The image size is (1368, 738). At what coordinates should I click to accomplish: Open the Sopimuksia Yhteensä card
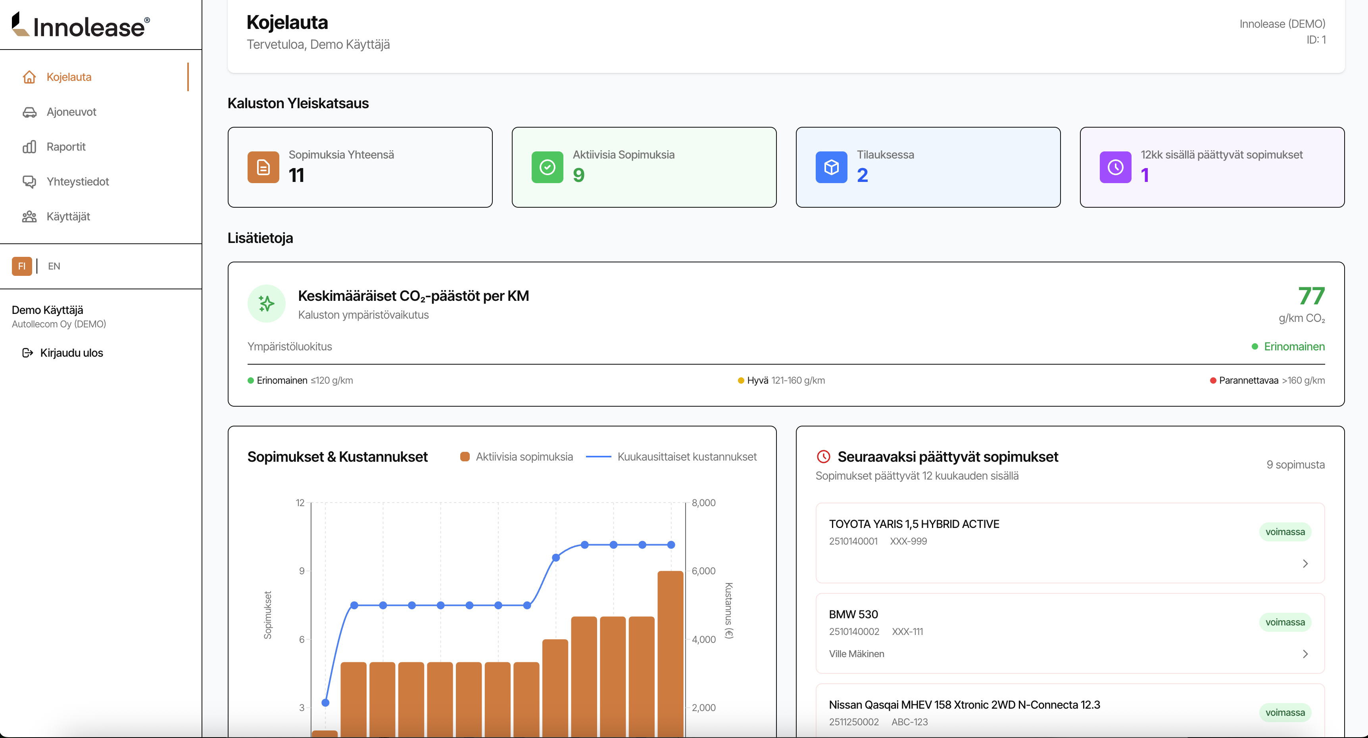coord(360,167)
